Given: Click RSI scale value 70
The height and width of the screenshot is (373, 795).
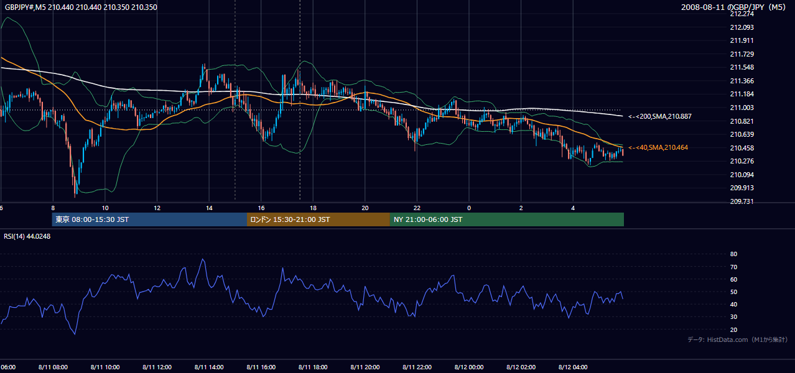Looking at the screenshot, I should [733, 267].
